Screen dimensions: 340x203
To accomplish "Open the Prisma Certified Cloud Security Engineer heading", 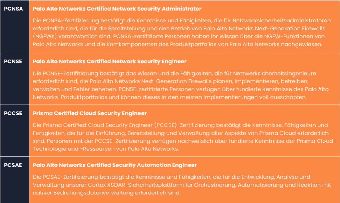I will coord(90,113).
